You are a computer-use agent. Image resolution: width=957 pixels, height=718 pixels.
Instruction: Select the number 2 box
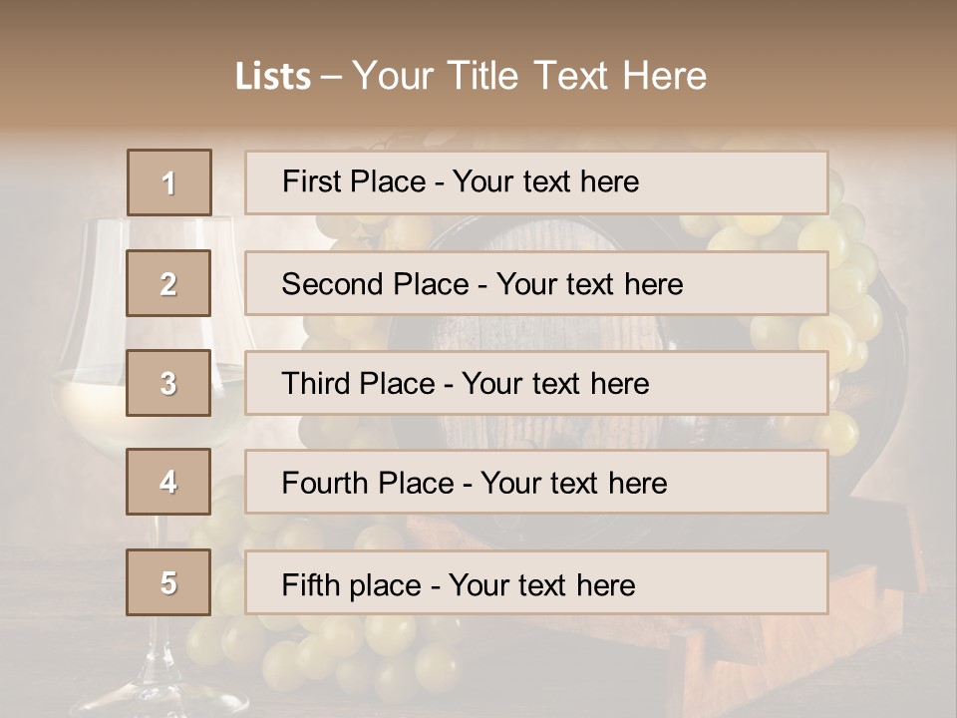click(x=168, y=283)
